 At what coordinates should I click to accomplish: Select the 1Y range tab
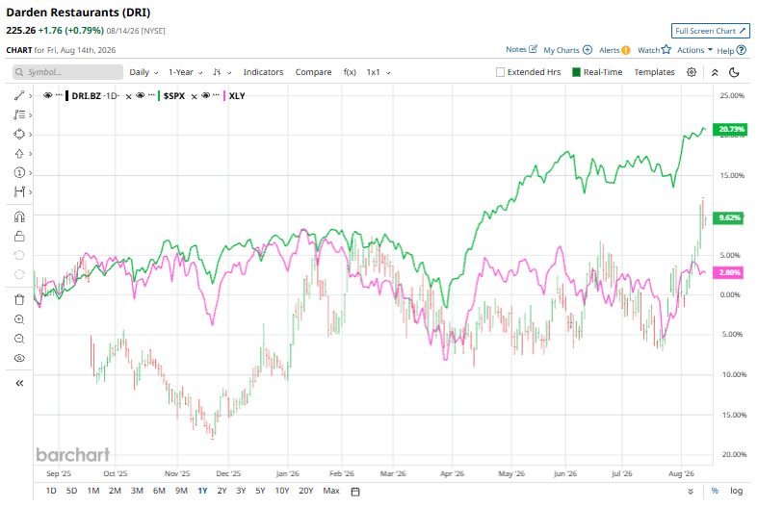pos(202,491)
